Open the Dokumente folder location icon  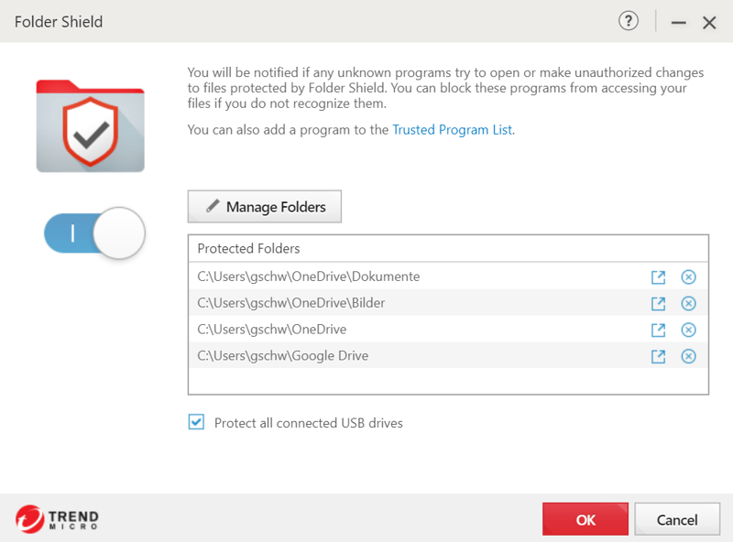658,277
